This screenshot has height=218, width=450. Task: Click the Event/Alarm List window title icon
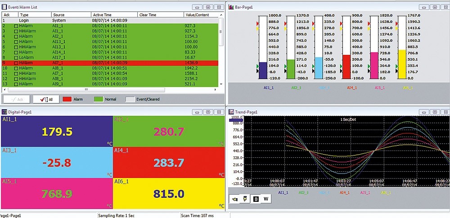[x=4, y=7]
